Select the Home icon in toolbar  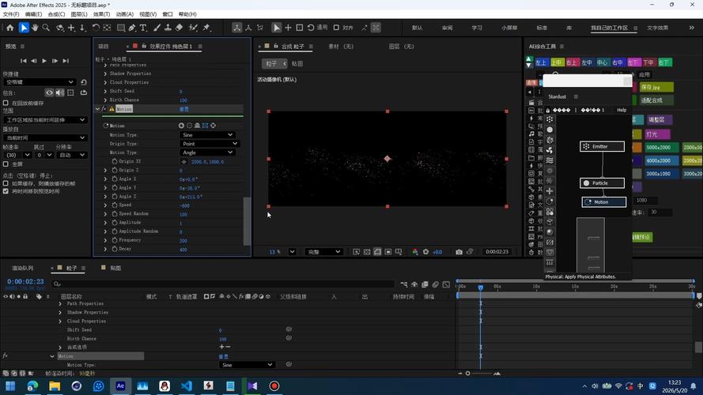click(x=9, y=28)
